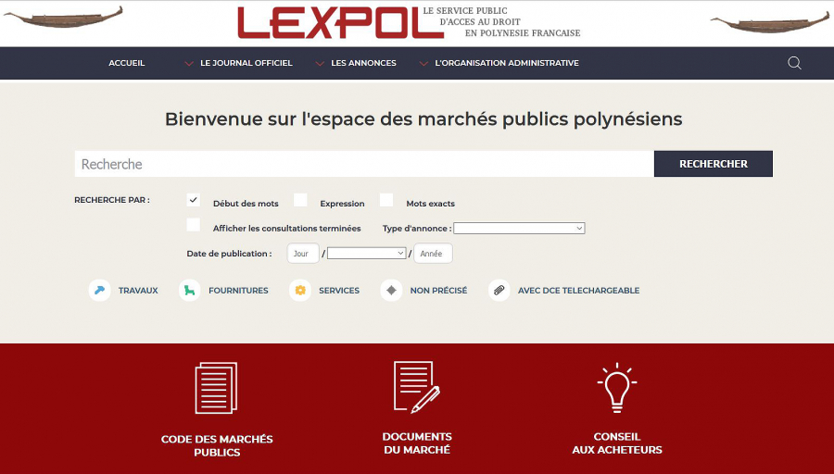Viewport: 834px width, 474px height.
Task: Open the publication month dropdown
Action: click(366, 254)
